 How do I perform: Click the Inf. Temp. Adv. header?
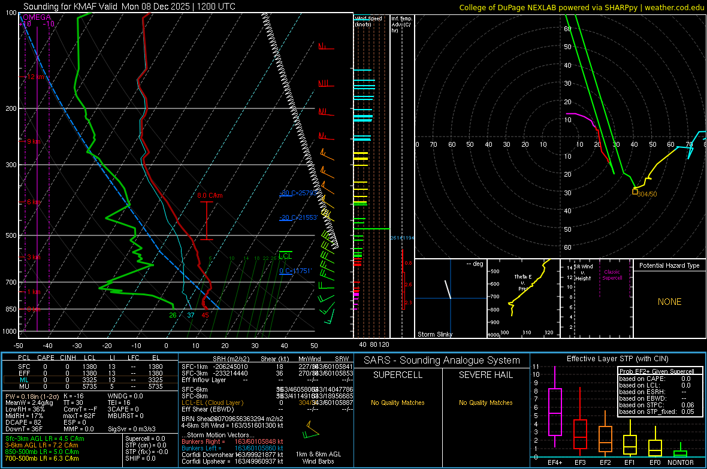click(x=401, y=25)
